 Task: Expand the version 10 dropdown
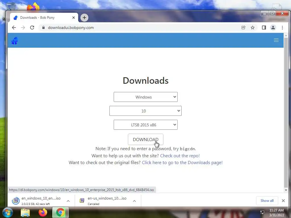(x=145, y=111)
